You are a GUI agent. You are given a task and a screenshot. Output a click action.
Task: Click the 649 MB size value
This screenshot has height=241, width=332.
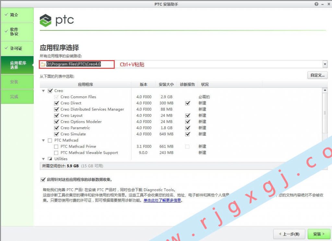click(x=166, y=134)
